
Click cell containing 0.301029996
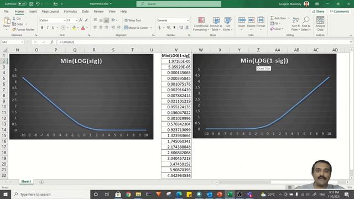[x=176, y=118]
